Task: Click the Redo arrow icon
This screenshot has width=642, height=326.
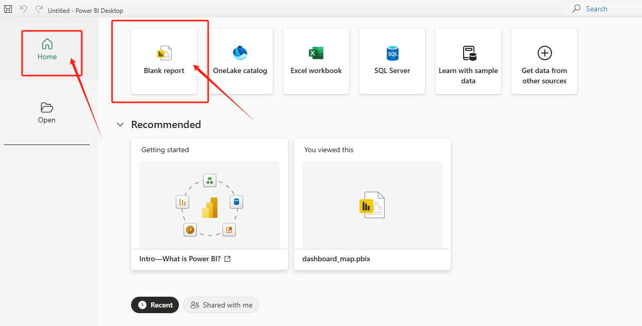Action: point(39,9)
